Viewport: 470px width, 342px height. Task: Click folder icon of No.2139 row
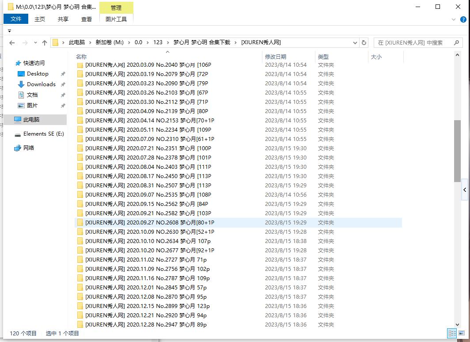click(x=80, y=111)
